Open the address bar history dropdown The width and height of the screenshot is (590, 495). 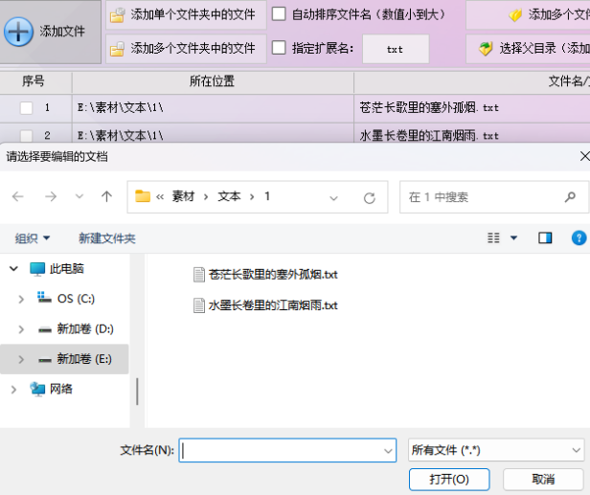pyautogui.click(x=333, y=198)
